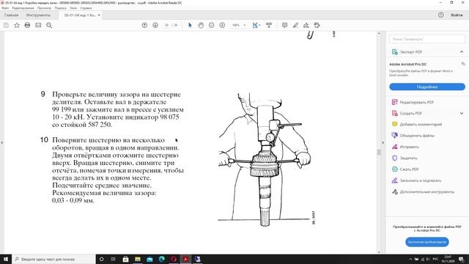Click scrollbar down arrow at bottom
Screen dimensions: 469x264
pos(379,252)
